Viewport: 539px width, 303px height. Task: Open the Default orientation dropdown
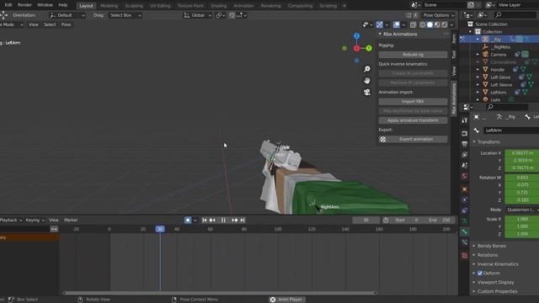(x=67, y=15)
